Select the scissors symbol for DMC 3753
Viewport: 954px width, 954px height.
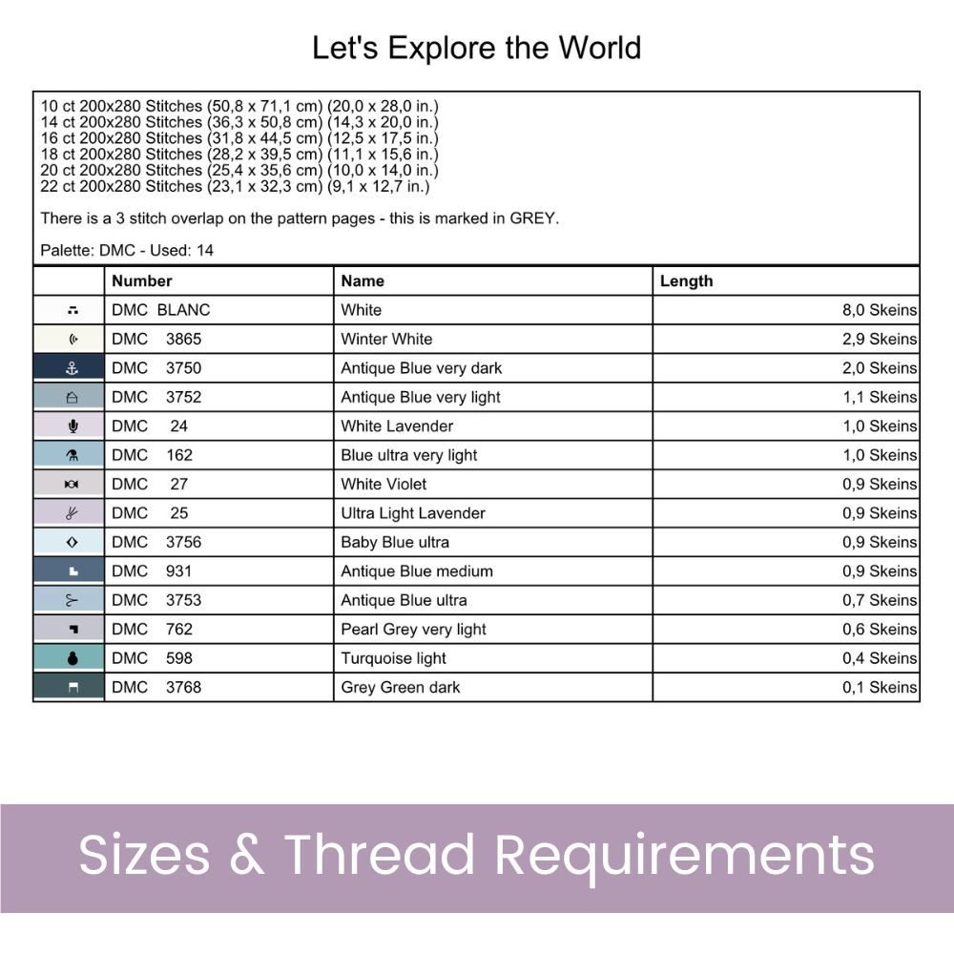(72, 600)
